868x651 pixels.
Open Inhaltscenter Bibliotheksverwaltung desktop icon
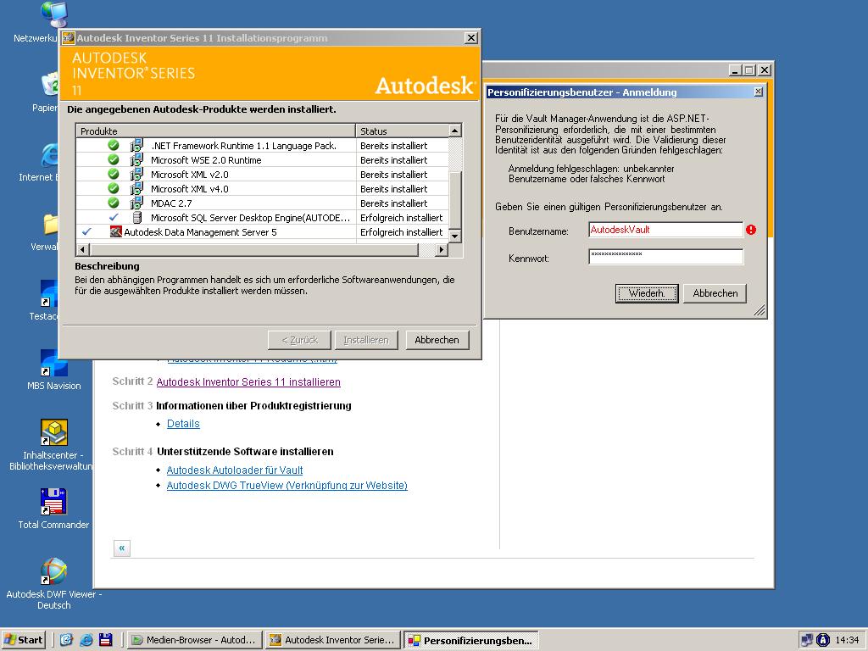click(53, 445)
